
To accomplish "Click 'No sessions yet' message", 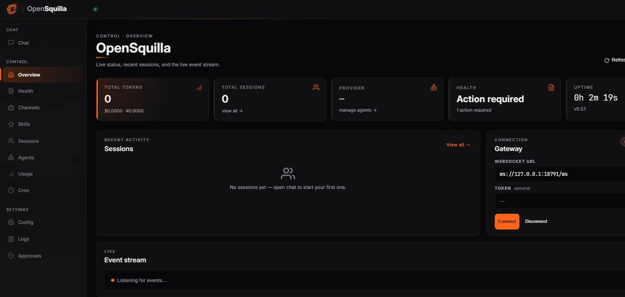I will (x=288, y=188).
